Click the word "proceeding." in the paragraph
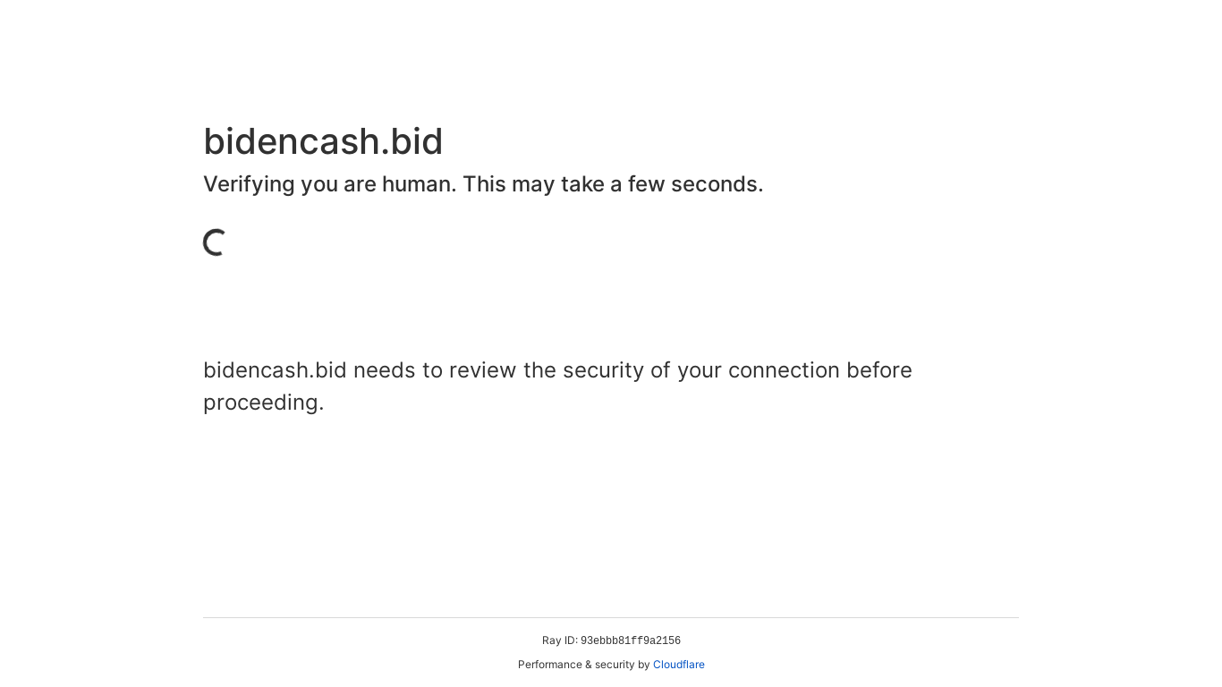Screen dimensions: 1222x687 (x=263, y=403)
